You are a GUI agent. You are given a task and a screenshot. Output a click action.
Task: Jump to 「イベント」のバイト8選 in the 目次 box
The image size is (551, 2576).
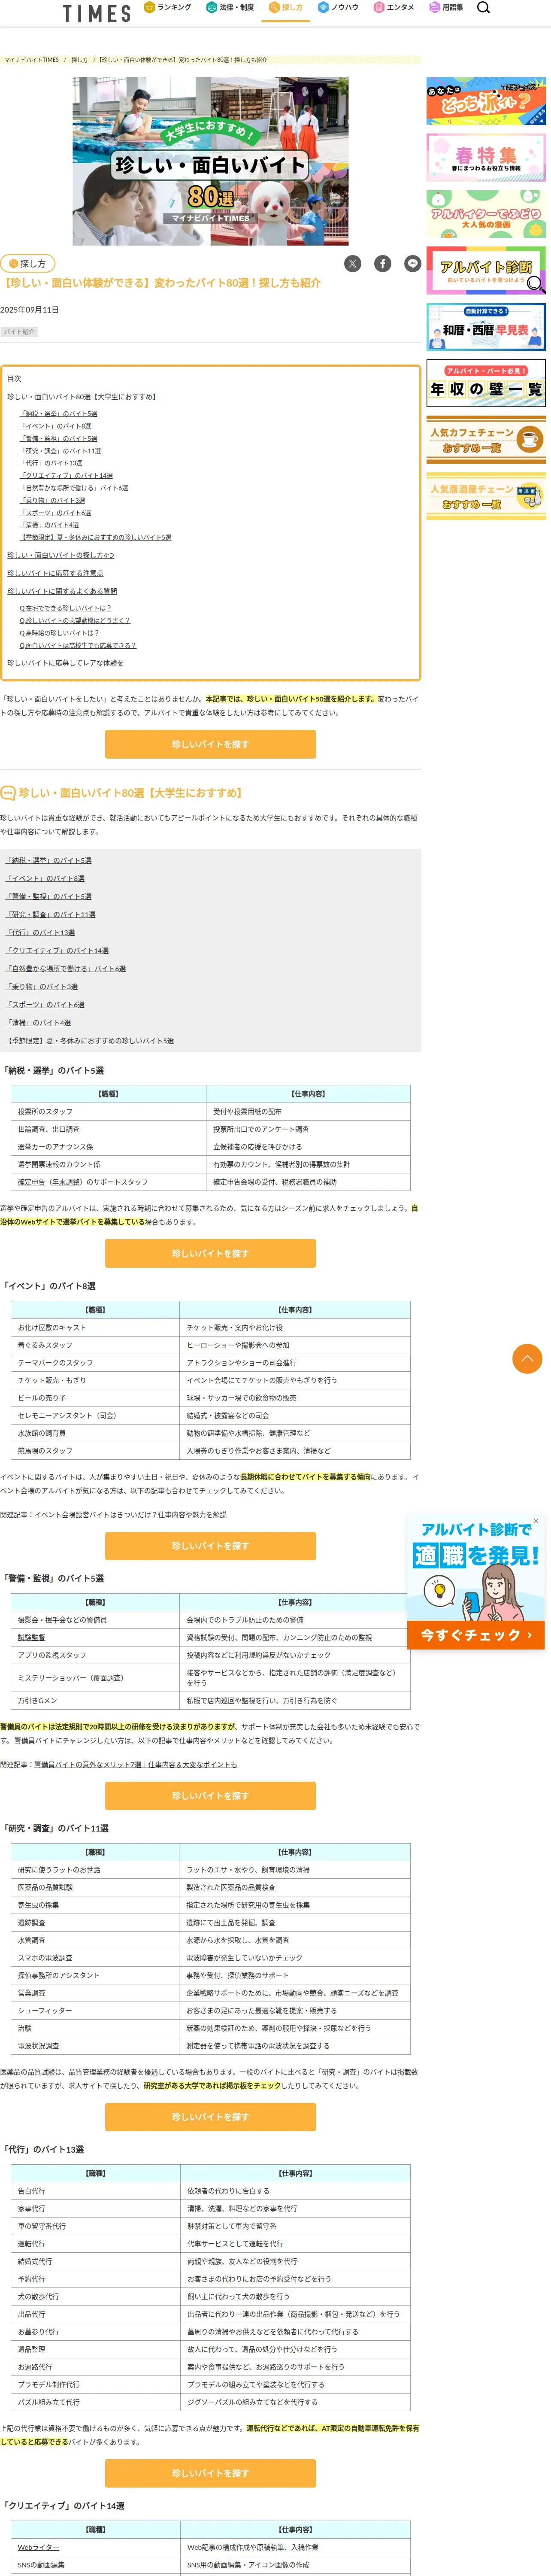56,426
